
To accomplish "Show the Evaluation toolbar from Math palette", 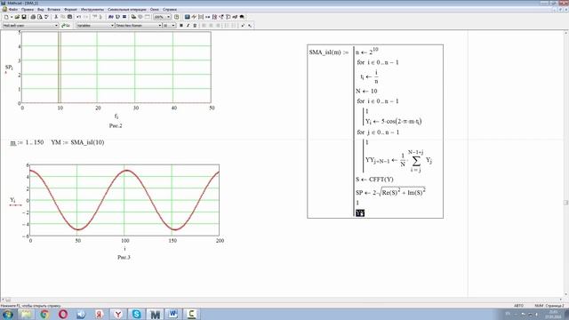I will click(207, 17).
